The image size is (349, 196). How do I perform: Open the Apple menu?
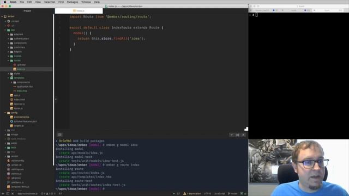click(5, 2)
